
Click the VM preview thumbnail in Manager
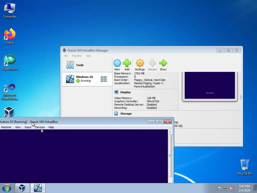(210, 85)
